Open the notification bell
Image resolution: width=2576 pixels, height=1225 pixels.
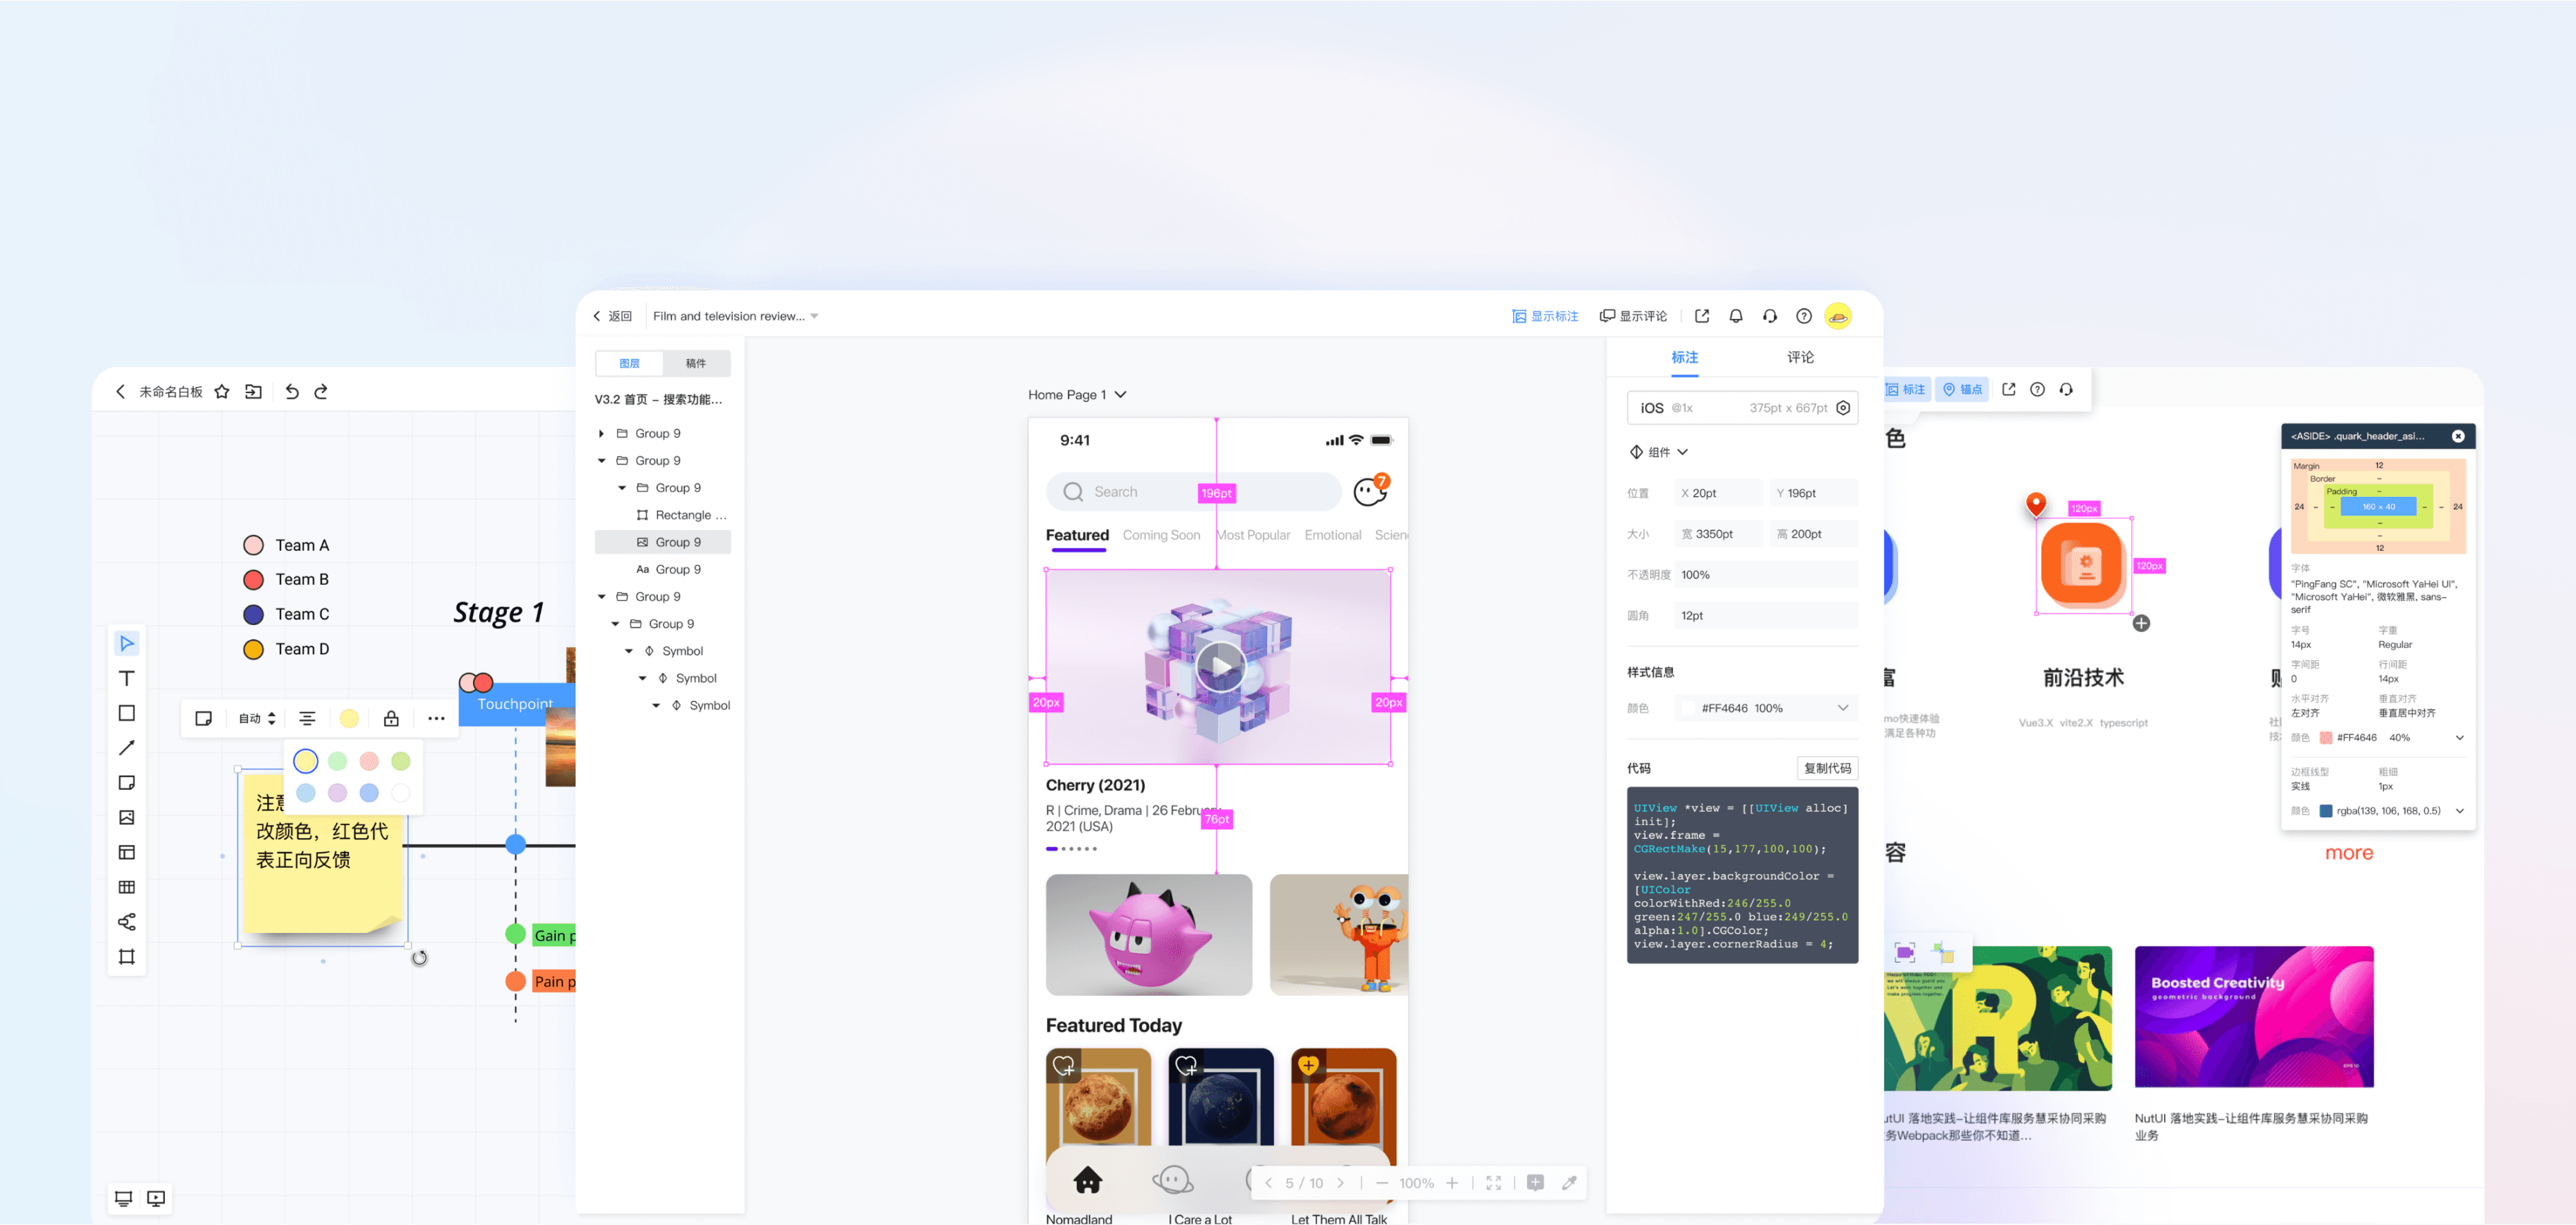(1735, 316)
